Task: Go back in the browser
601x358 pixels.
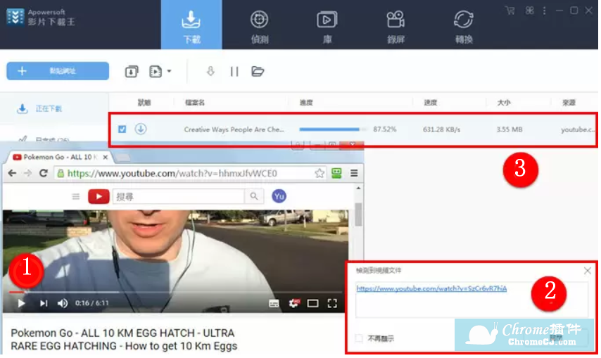Action: (x=12, y=174)
